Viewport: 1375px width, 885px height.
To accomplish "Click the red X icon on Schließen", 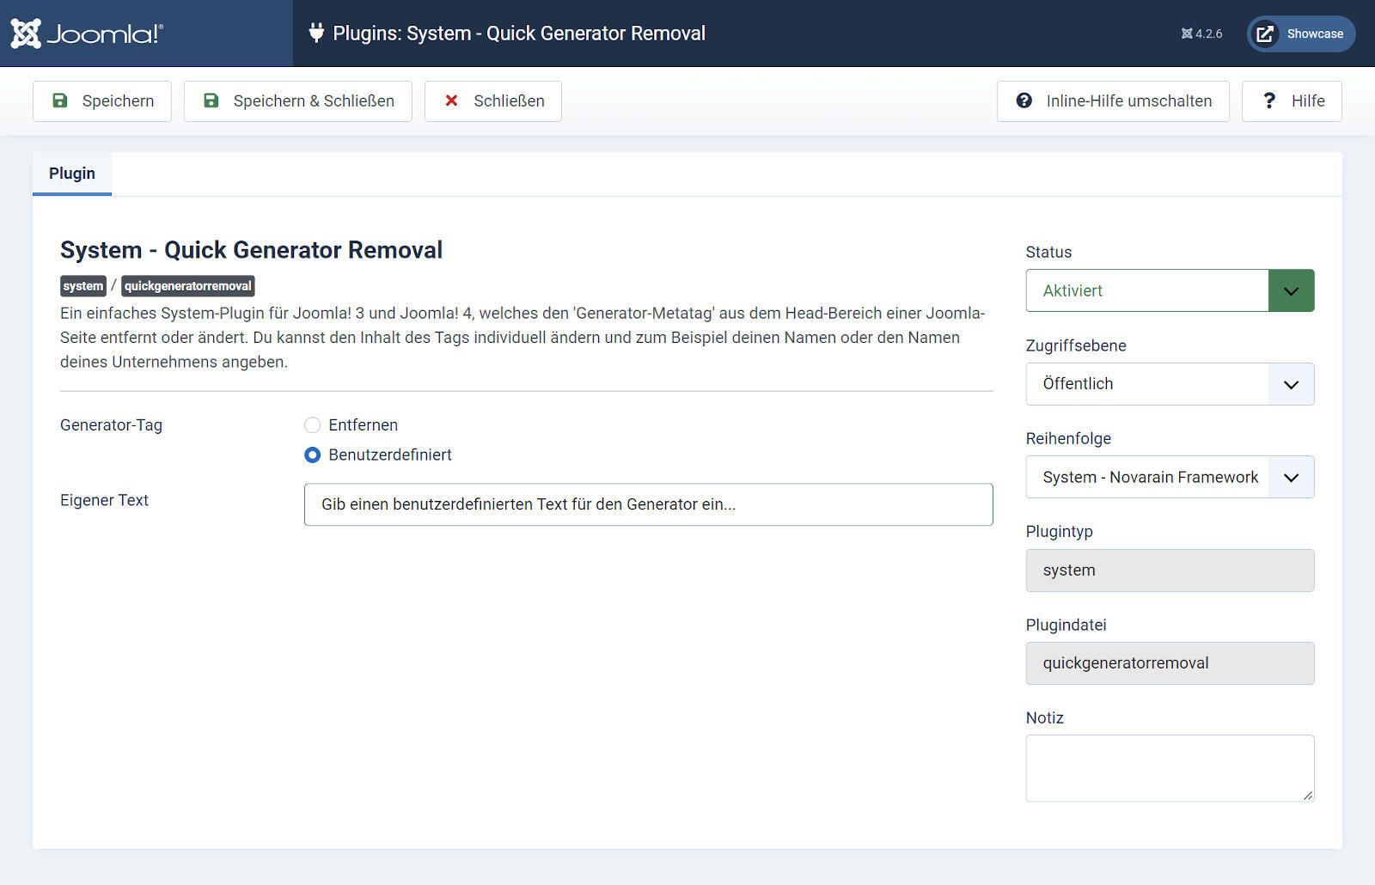I will point(451,101).
